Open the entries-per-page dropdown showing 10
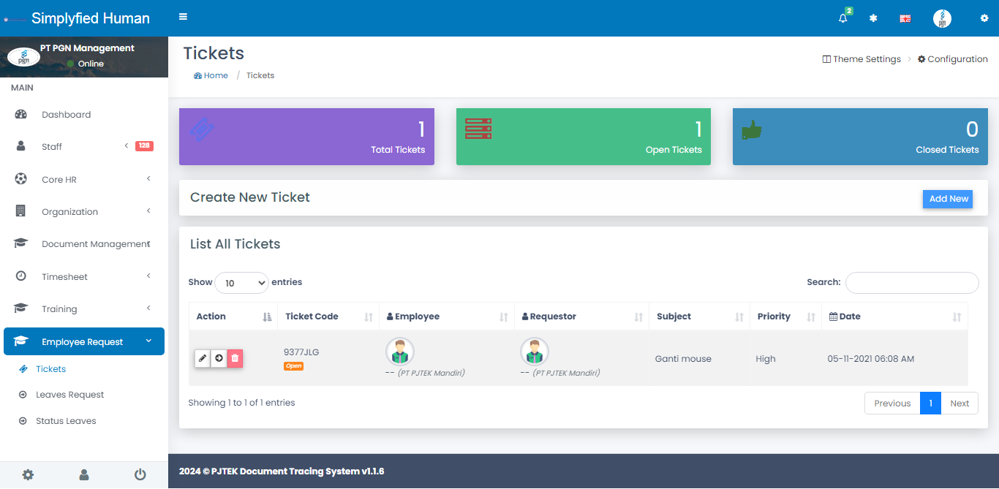The width and height of the screenshot is (999, 489). point(241,283)
